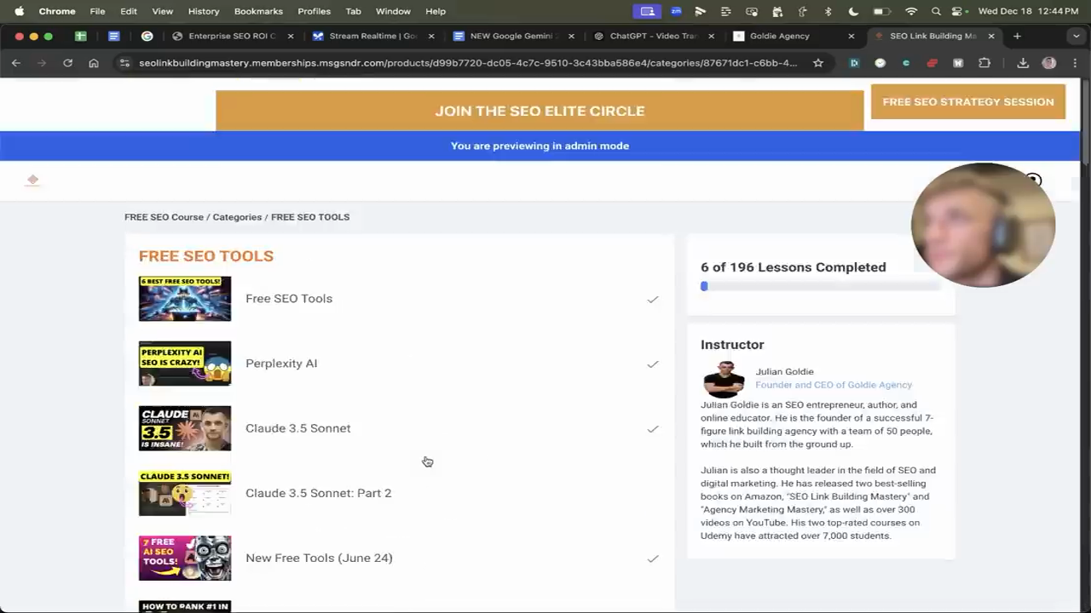The width and height of the screenshot is (1091, 613).
Task: Switch to the pinned Google tab
Action: tap(147, 36)
